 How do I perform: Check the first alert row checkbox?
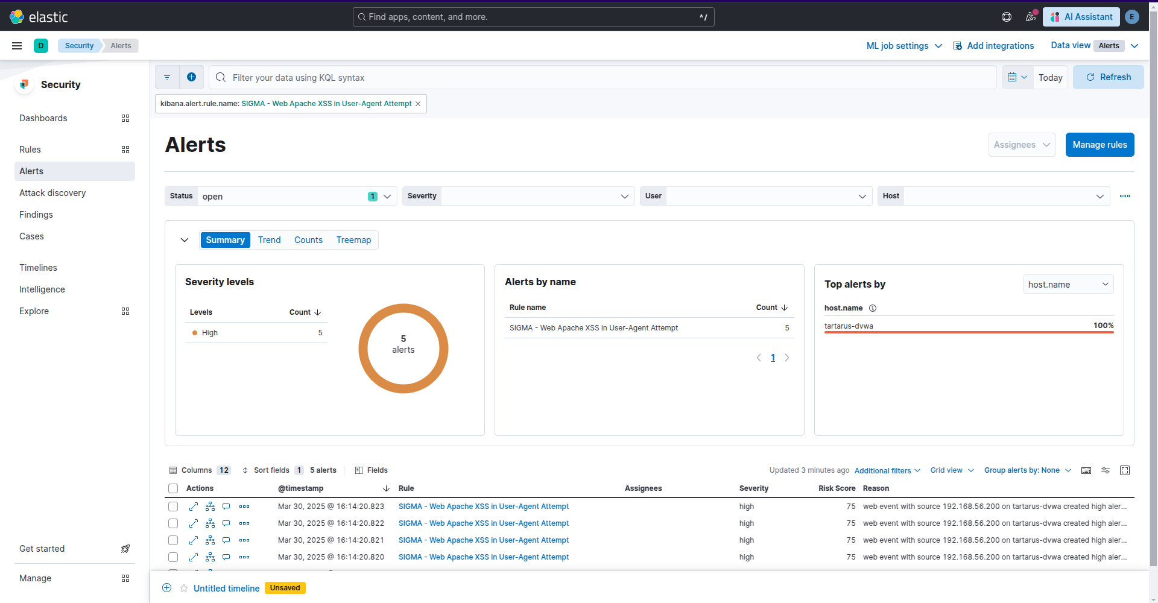[x=173, y=507]
